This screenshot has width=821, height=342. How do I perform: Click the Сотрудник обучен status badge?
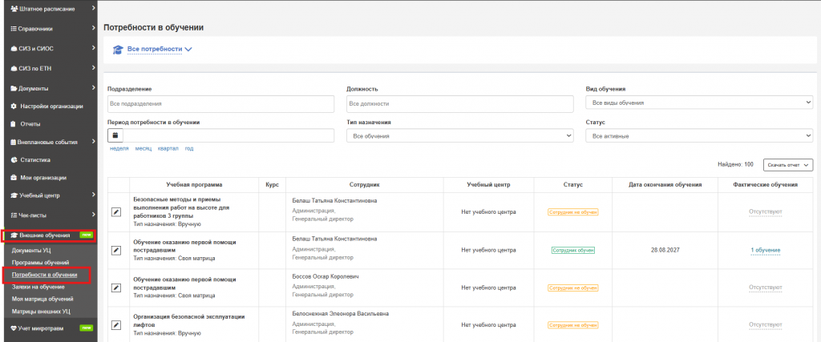572,251
